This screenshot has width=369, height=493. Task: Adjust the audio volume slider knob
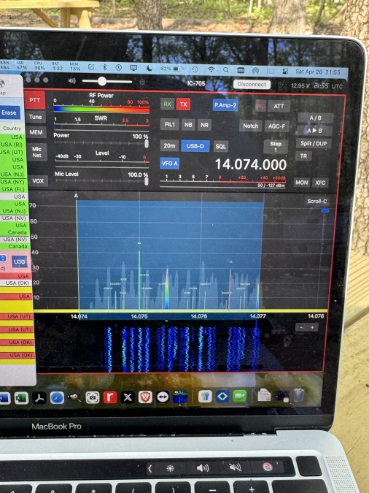102,81
